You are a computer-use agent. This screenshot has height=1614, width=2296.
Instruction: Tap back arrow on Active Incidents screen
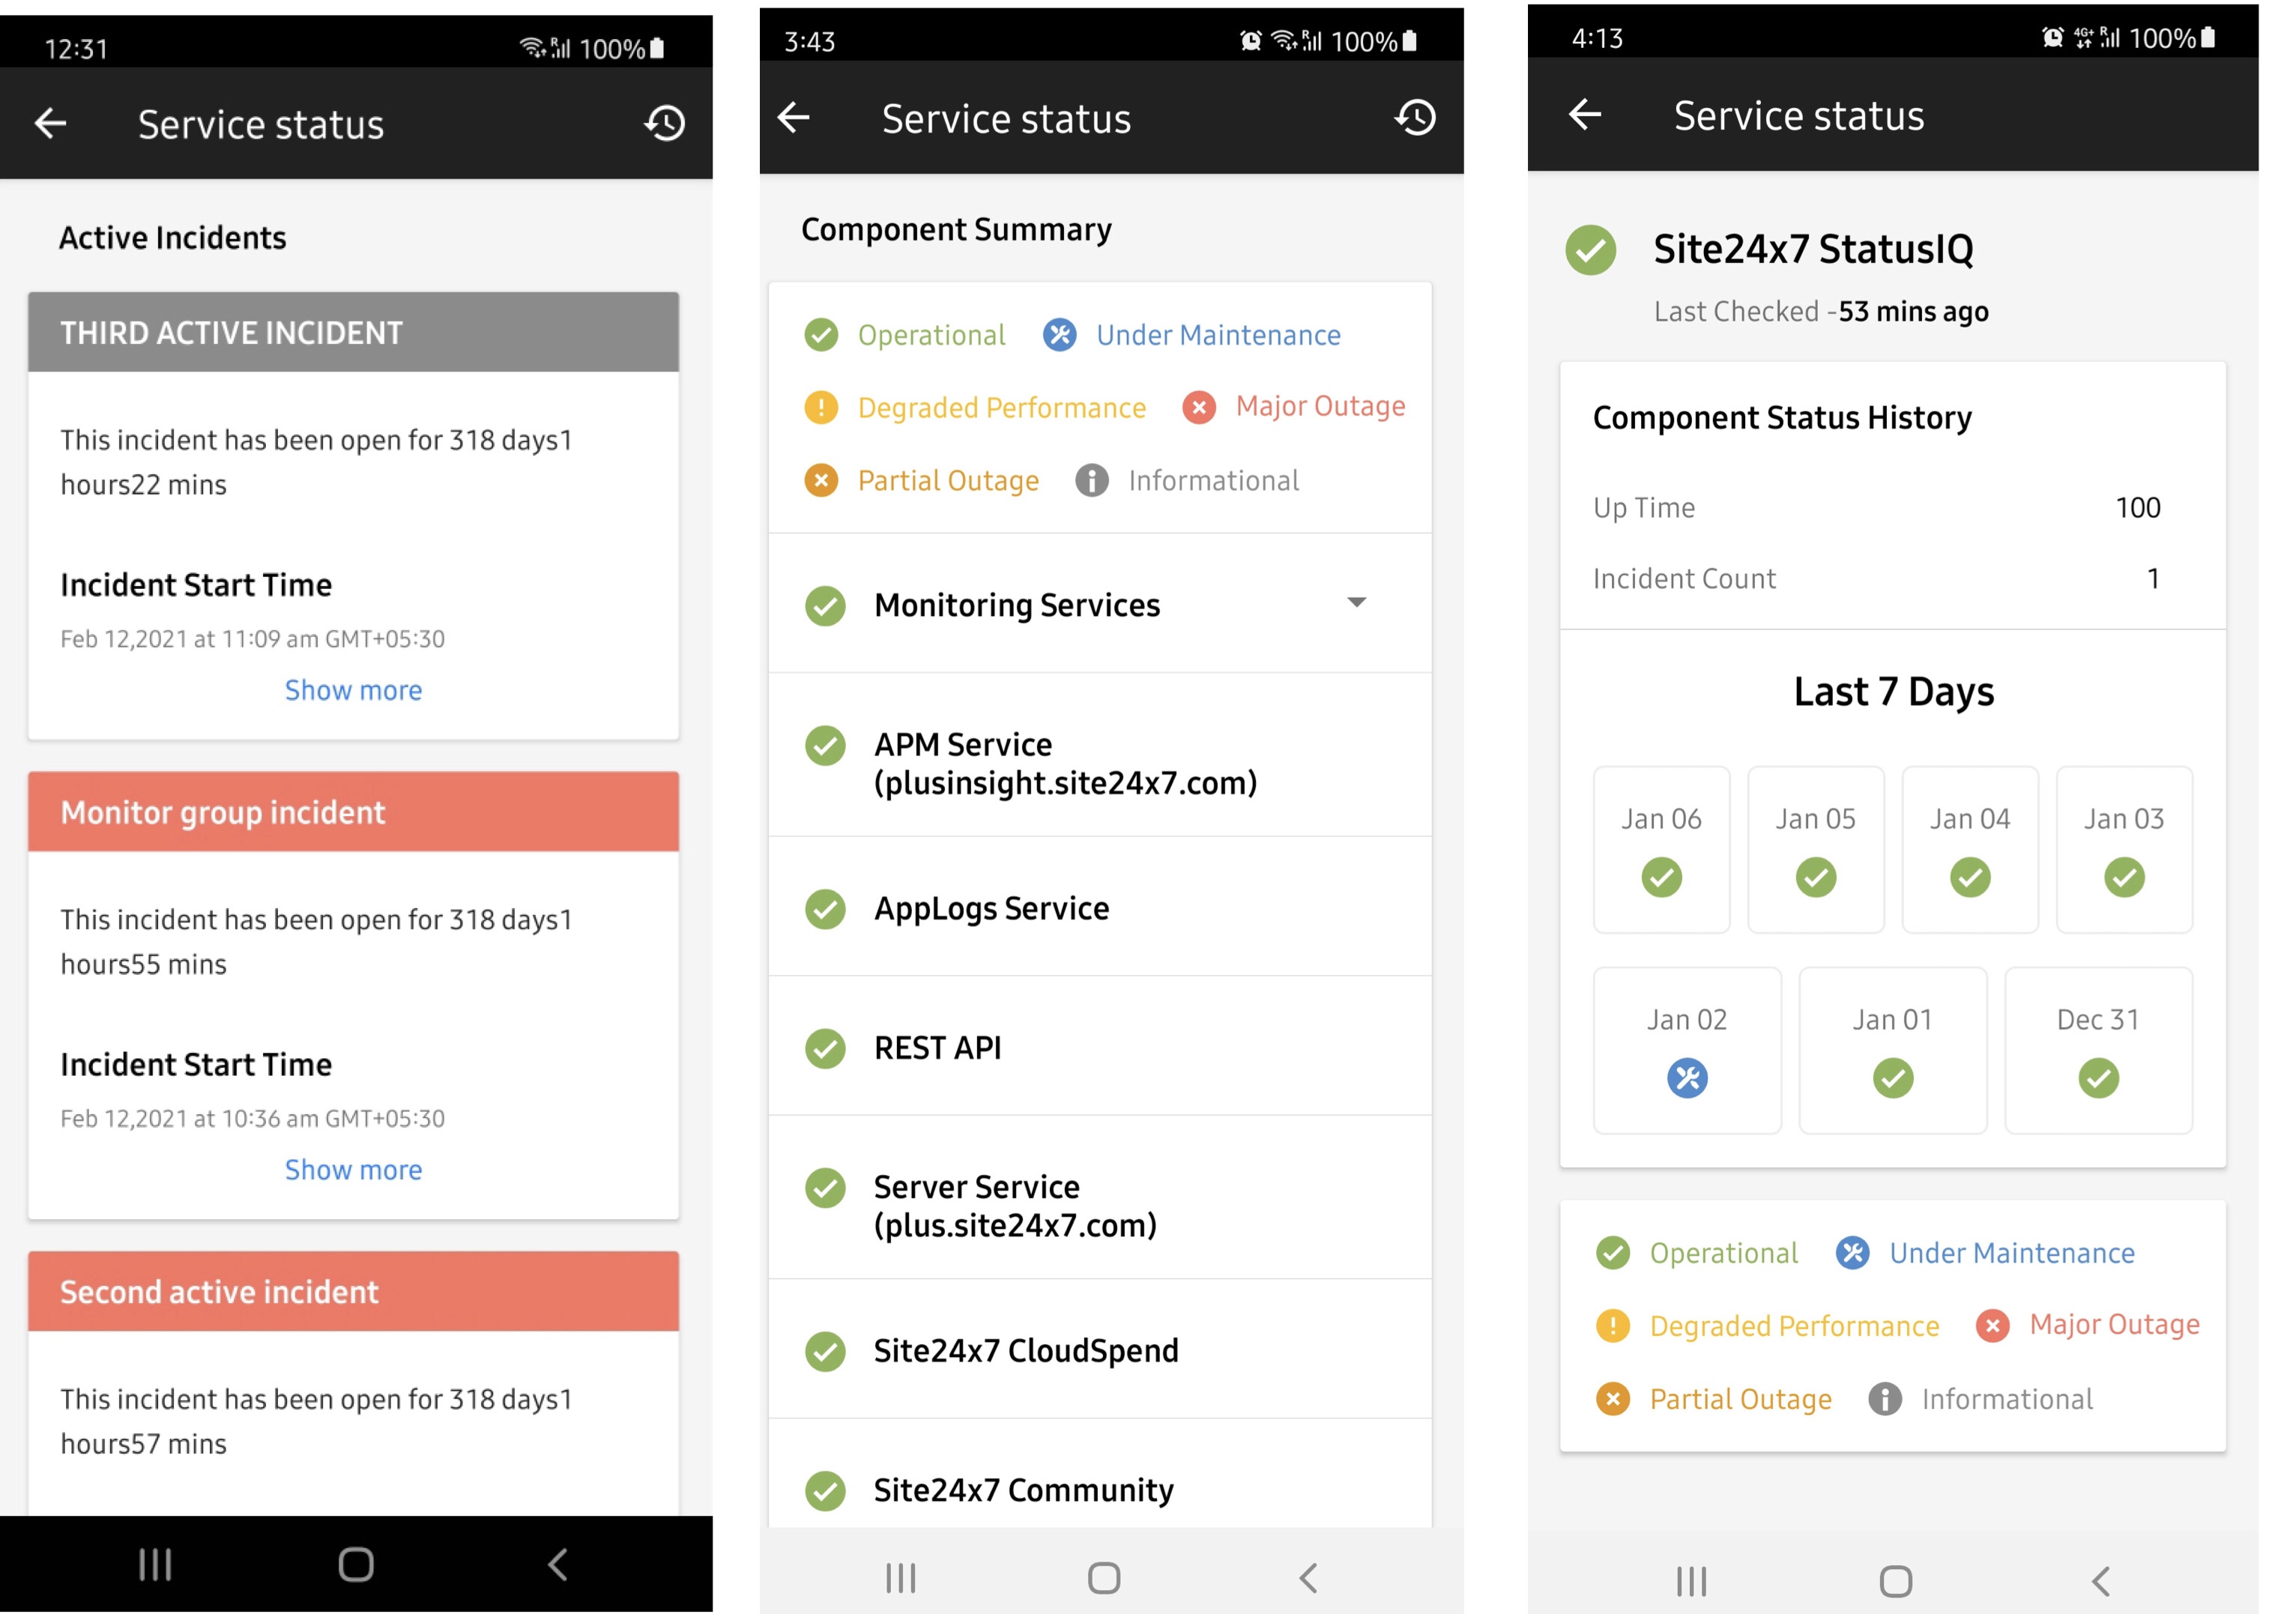pos(50,124)
